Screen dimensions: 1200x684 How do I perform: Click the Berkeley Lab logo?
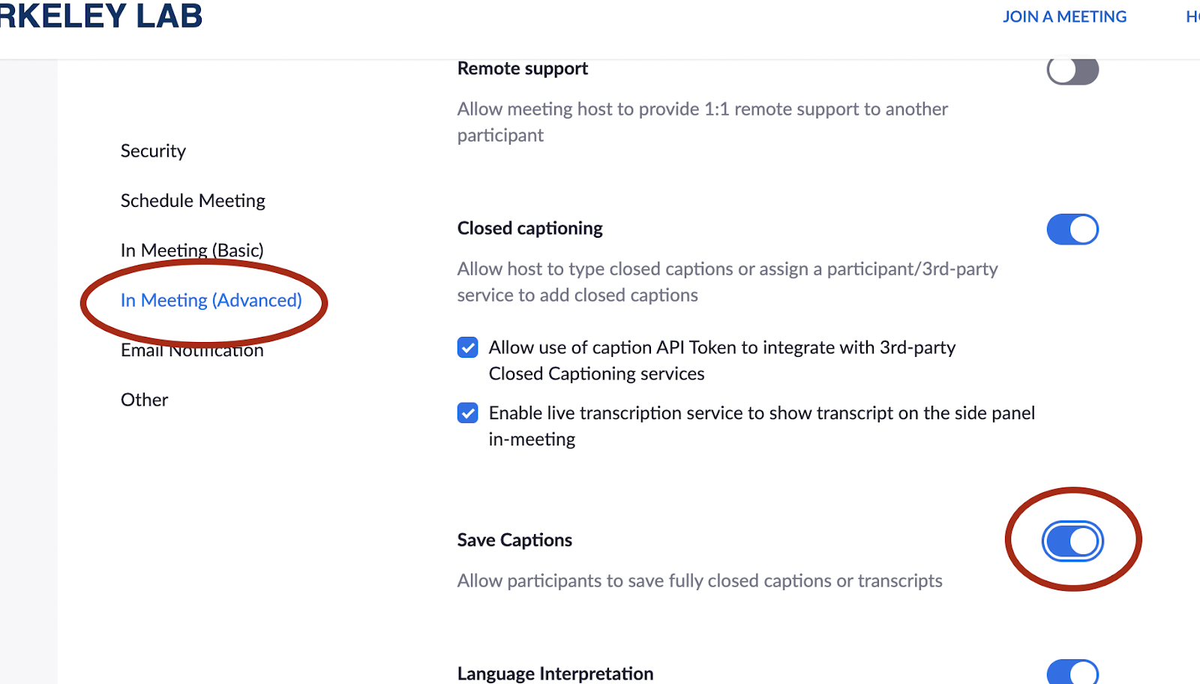coord(101,16)
